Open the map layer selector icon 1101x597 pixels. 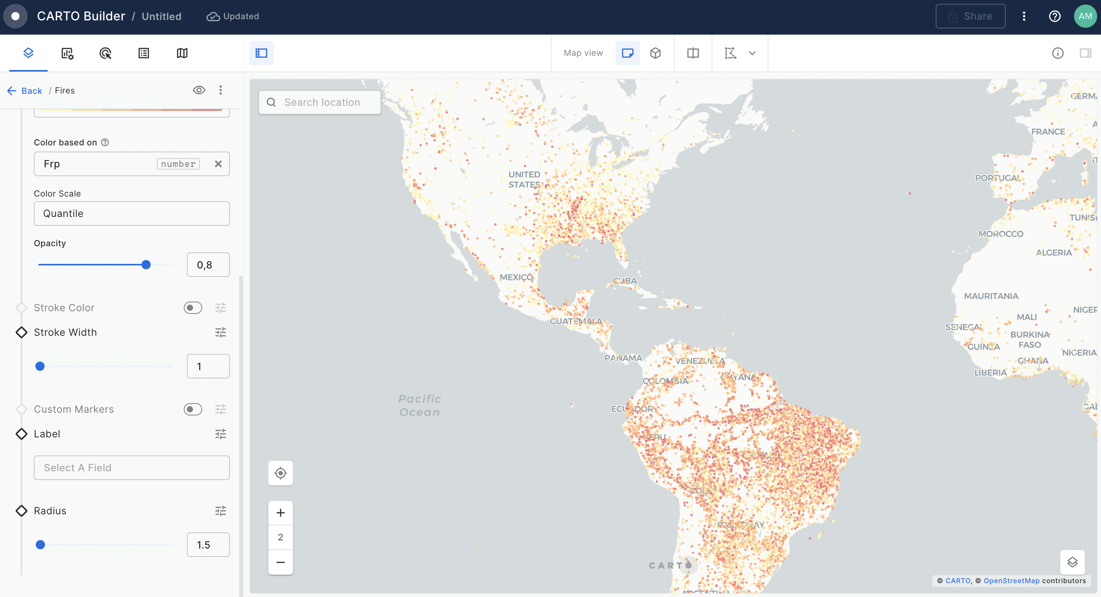coord(1072,562)
